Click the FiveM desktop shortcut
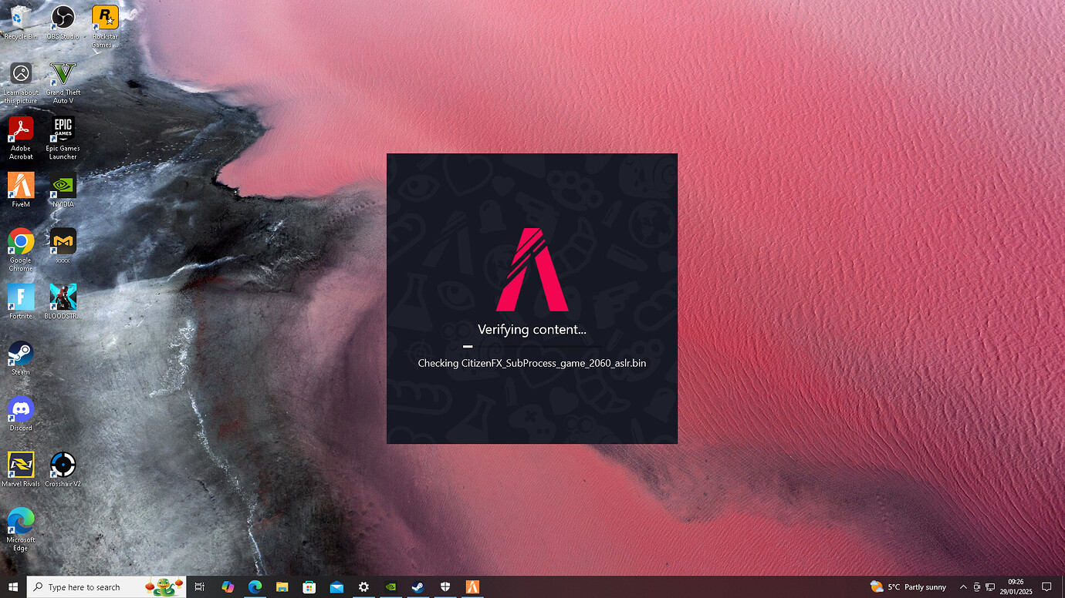1065x598 pixels. [x=21, y=190]
